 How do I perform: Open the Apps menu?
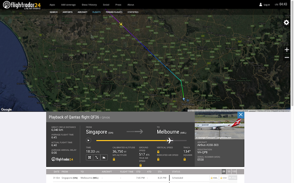pos(52,5)
